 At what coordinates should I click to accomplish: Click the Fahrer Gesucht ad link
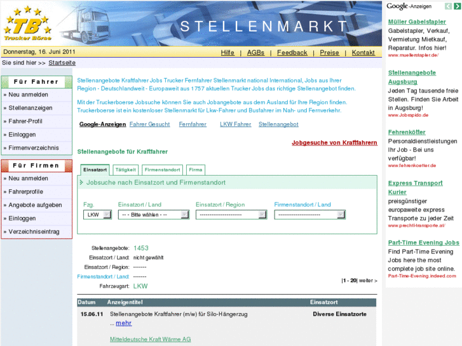click(x=150, y=124)
